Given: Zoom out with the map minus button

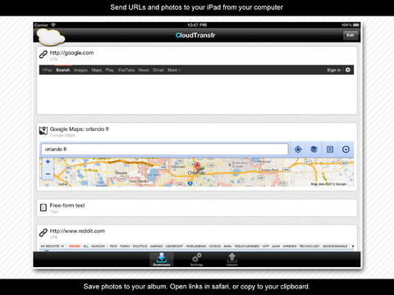Looking at the screenshot, I should [48, 174].
